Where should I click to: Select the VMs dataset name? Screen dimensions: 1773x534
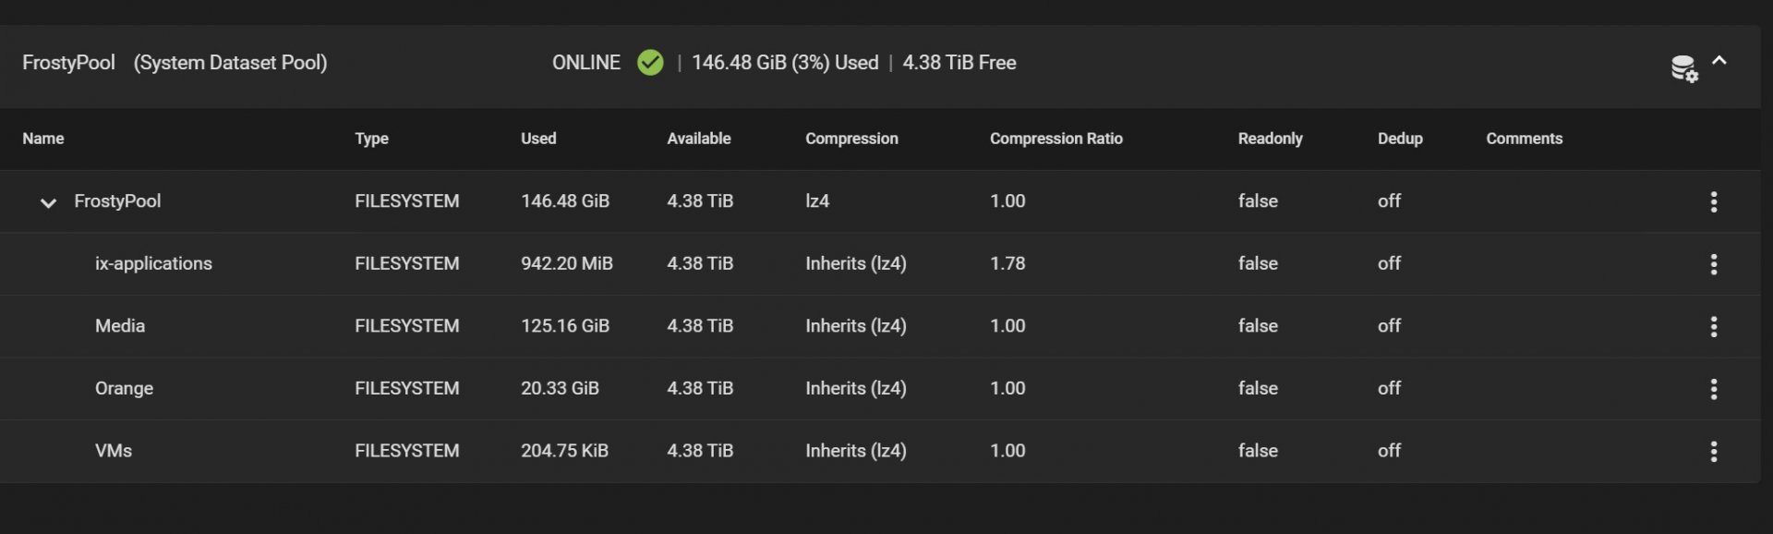[114, 451]
